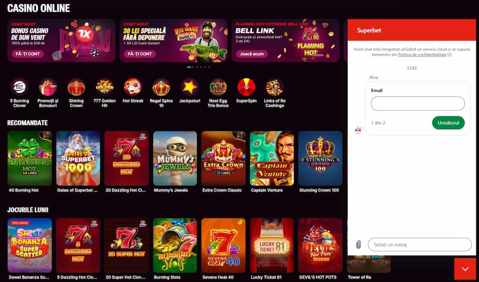Open the Hot Streak icon
The image size is (479, 282).
pos(133,87)
